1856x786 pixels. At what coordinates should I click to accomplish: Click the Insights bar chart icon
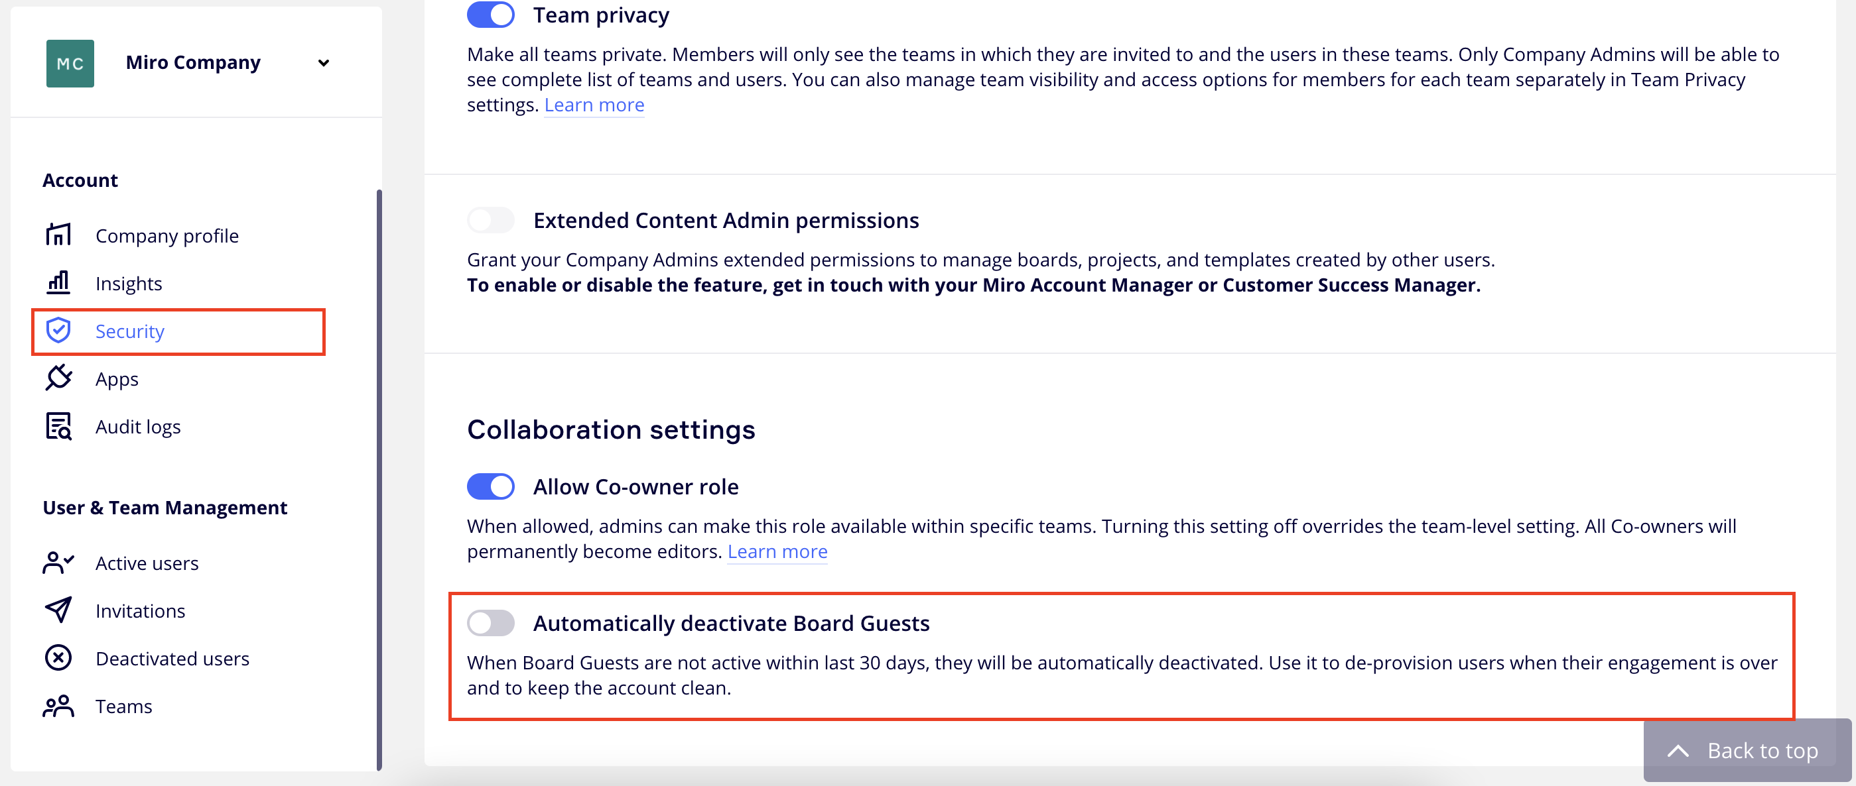[x=58, y=283]
